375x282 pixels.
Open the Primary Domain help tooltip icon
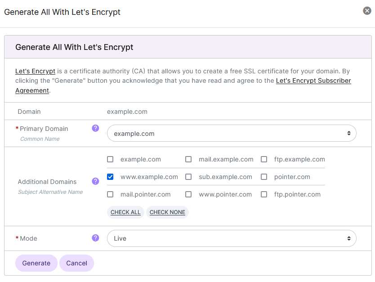pos(95,128)
